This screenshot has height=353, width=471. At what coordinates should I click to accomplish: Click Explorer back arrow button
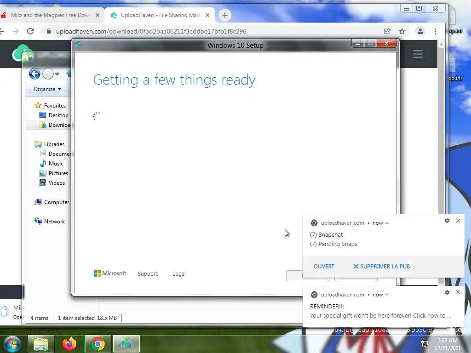coord(34,74)
